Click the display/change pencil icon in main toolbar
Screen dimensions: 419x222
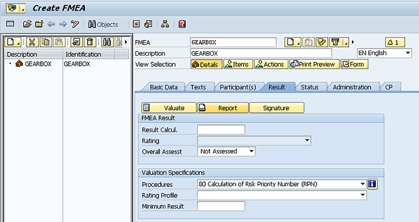[x=75, y=24]
